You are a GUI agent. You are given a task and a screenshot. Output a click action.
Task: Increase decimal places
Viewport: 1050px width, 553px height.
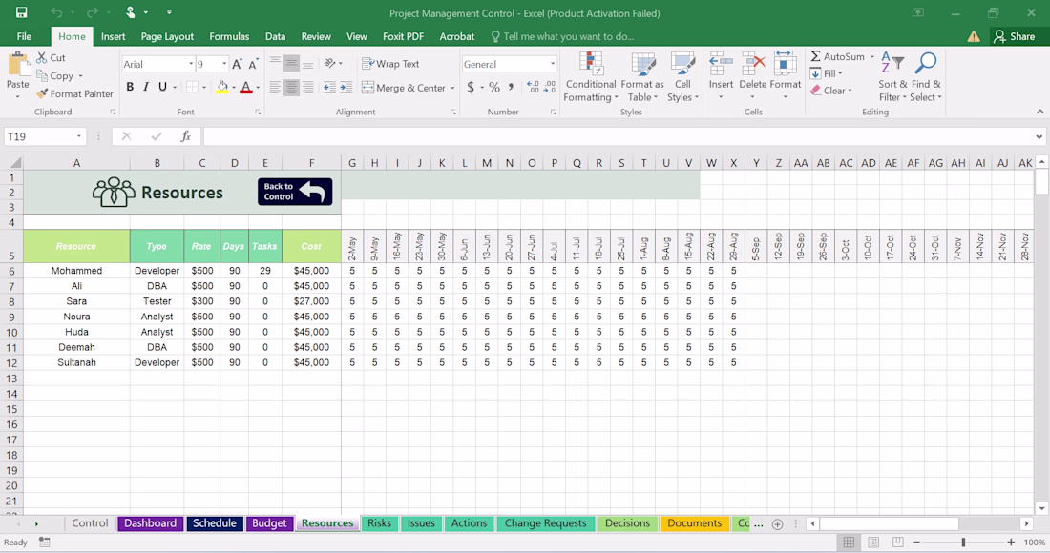coord(533,87)
